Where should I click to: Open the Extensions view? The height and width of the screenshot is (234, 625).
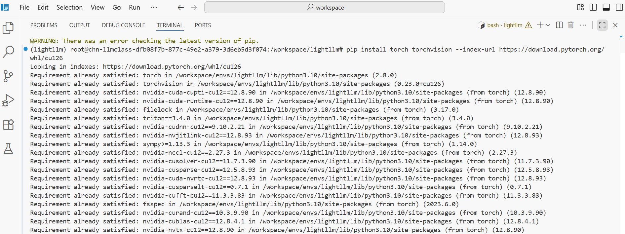pos(8,125)
